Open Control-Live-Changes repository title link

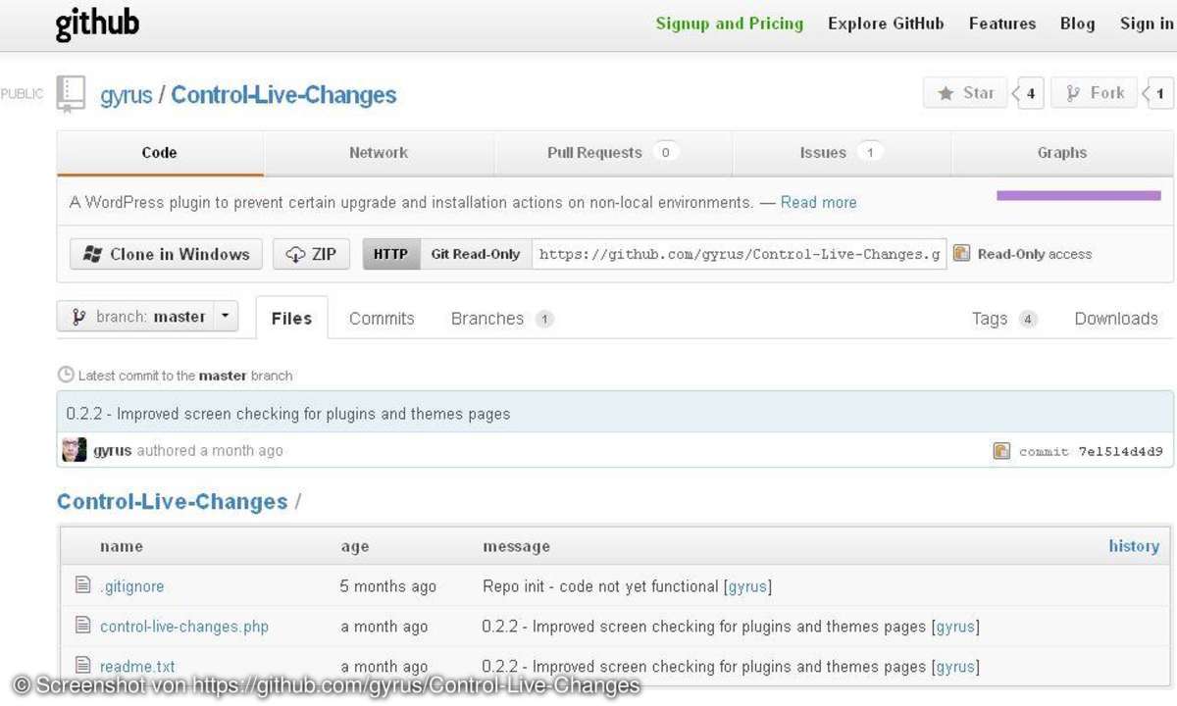point(284,95)
